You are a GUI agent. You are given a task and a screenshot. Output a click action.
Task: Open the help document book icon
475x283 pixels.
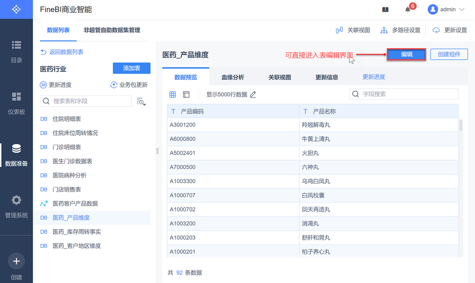(385, 9)
